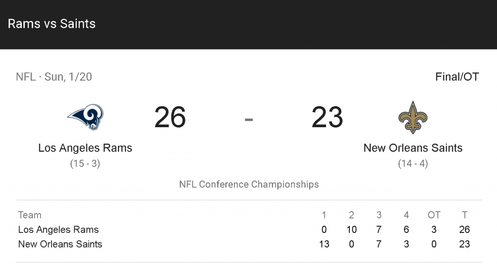
Task: Click the Saints final score 23
Action: [327, 117]
